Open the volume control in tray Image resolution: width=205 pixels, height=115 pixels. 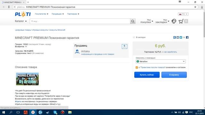point(179,112)
